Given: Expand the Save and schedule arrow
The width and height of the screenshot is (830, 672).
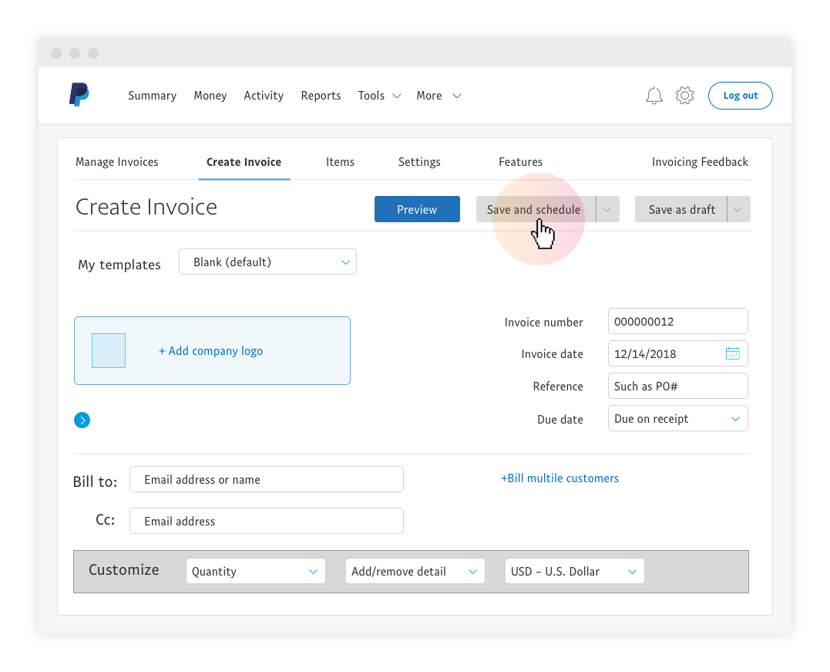Looking at the screenshot, I should coord(608,210).
